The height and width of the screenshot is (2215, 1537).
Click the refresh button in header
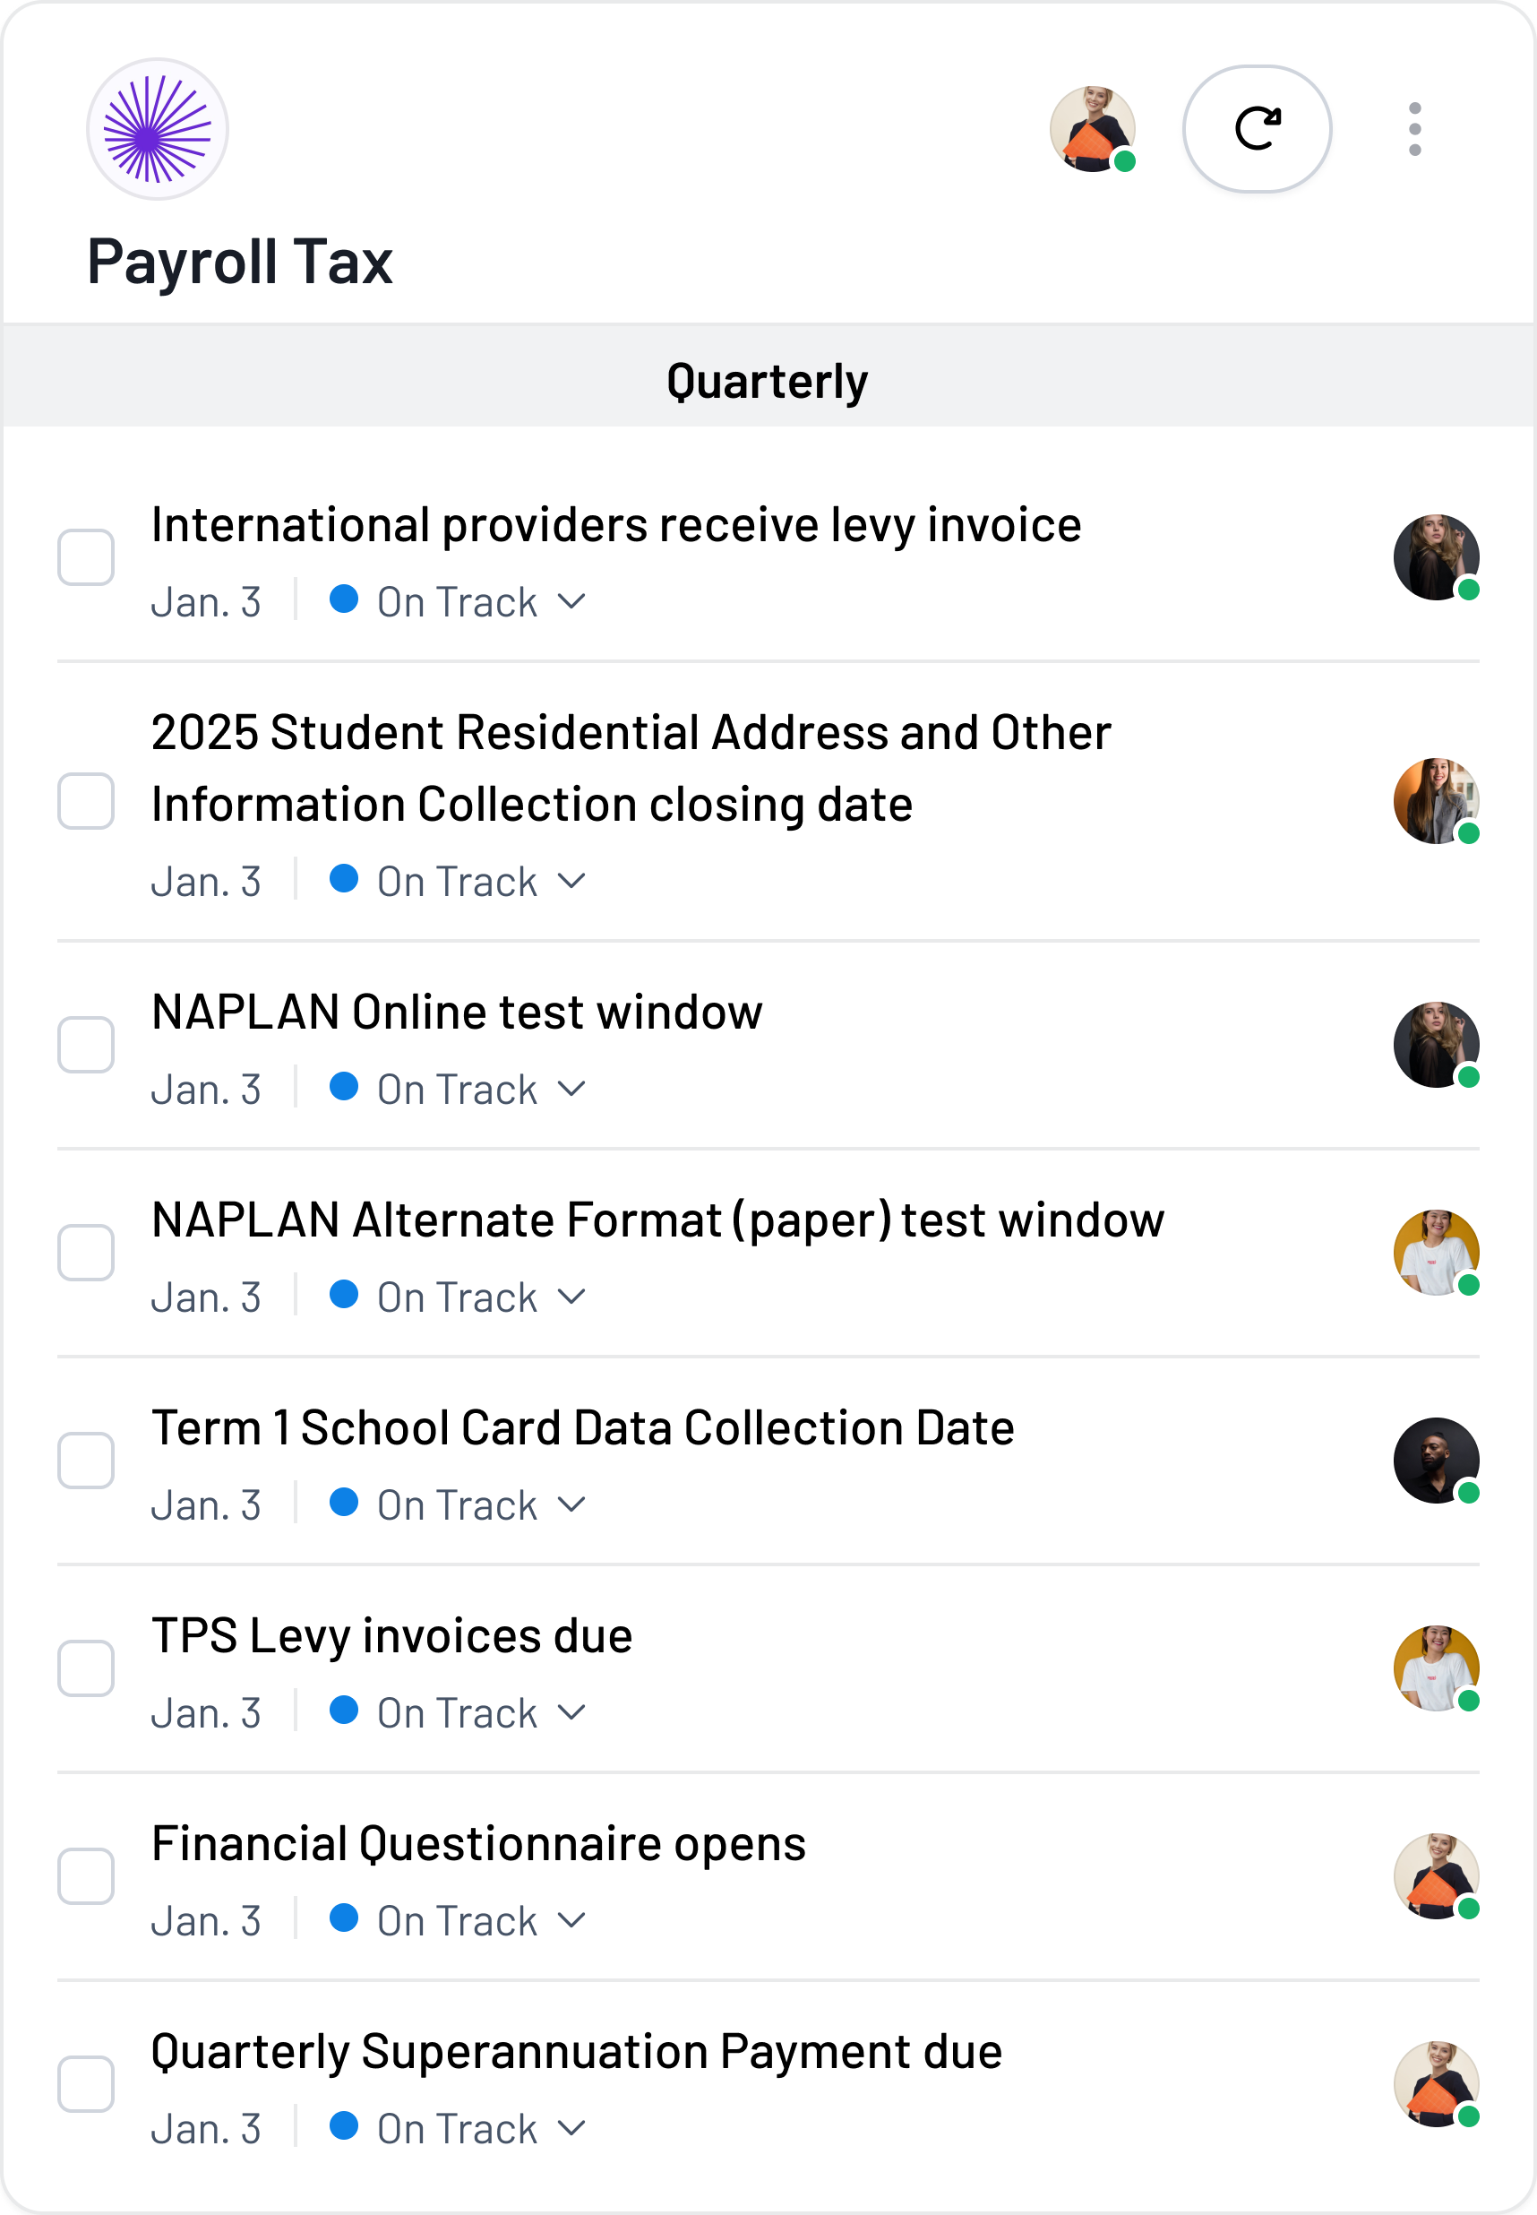1256,129
